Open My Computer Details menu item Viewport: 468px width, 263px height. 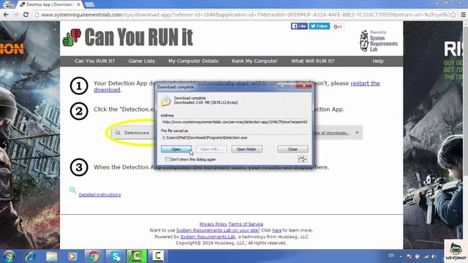pyautogui.click(x=193, y=61)
